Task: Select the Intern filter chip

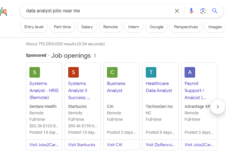Action: [134, 27]
